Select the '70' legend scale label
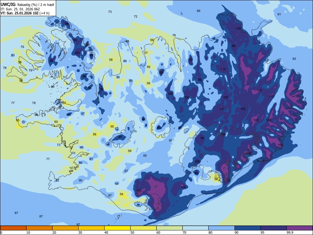Image resolution: width=313 pixels, height=235 pixels. click(184, 232)
